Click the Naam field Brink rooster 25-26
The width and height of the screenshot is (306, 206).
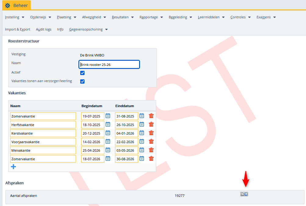point(109,64)
